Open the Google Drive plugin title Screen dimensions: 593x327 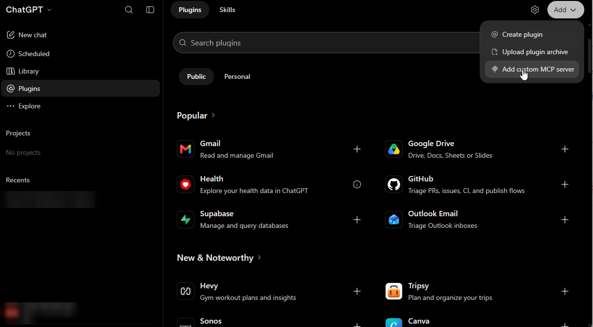(431, 144)
